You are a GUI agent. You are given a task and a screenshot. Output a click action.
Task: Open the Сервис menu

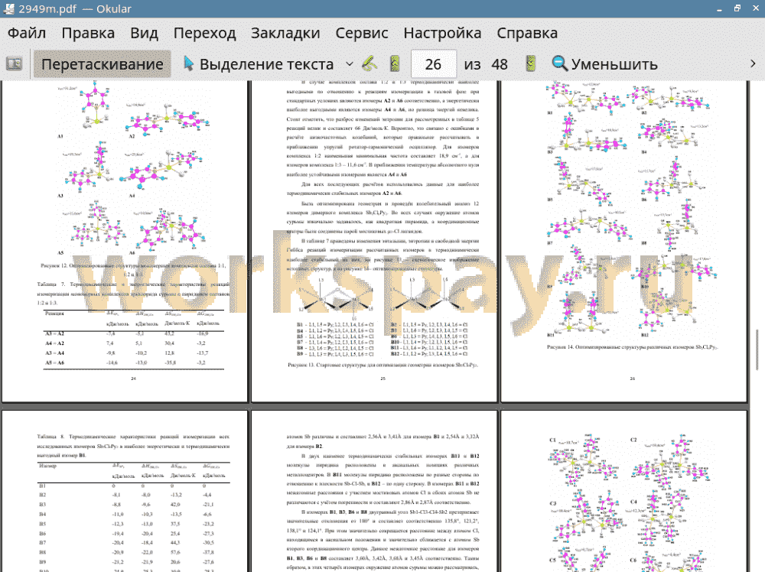pos(362,33)
